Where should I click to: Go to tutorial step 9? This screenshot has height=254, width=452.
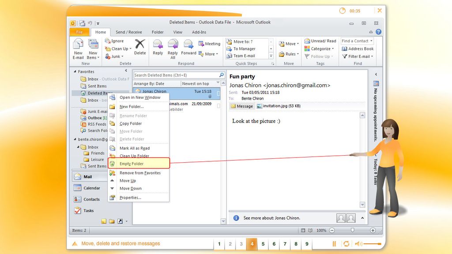[307, 244]
